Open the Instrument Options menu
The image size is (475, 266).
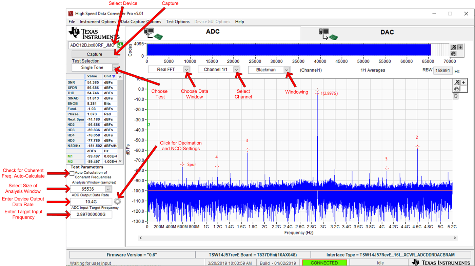tap(98, 22)
